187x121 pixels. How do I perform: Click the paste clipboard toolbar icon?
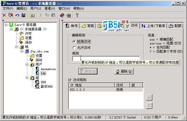click(x=53, y=15)
